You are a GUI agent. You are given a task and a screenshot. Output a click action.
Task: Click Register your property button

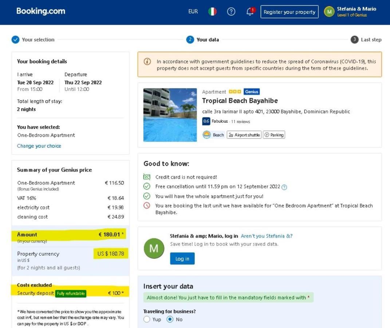click(x=289, y=12)
